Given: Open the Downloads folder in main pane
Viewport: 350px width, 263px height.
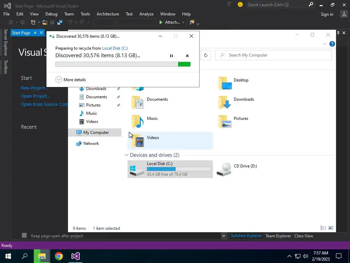Looking at the screenshot, I should [x=237, y=102].
